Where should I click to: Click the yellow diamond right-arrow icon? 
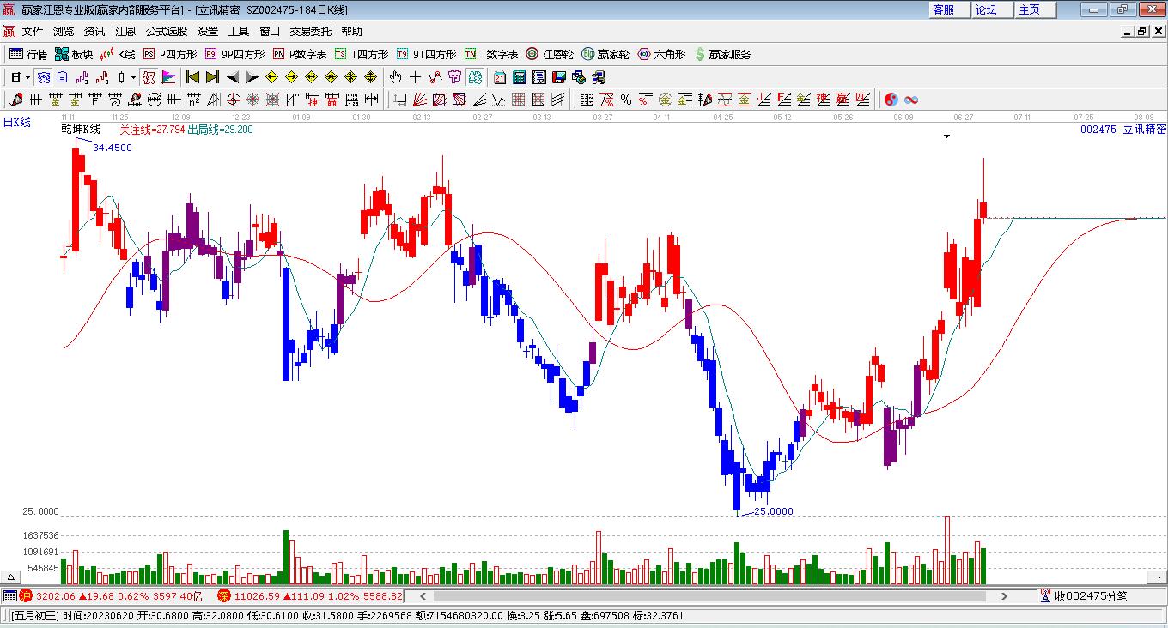[291, 77]
